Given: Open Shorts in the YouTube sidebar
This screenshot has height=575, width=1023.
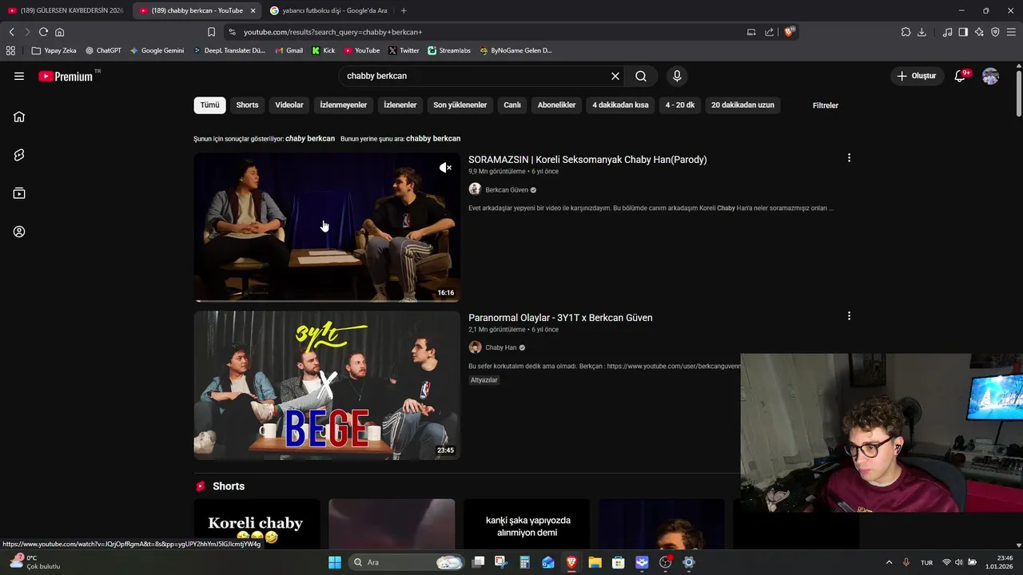Looking at the screenshot, I should tap(19, 155).
